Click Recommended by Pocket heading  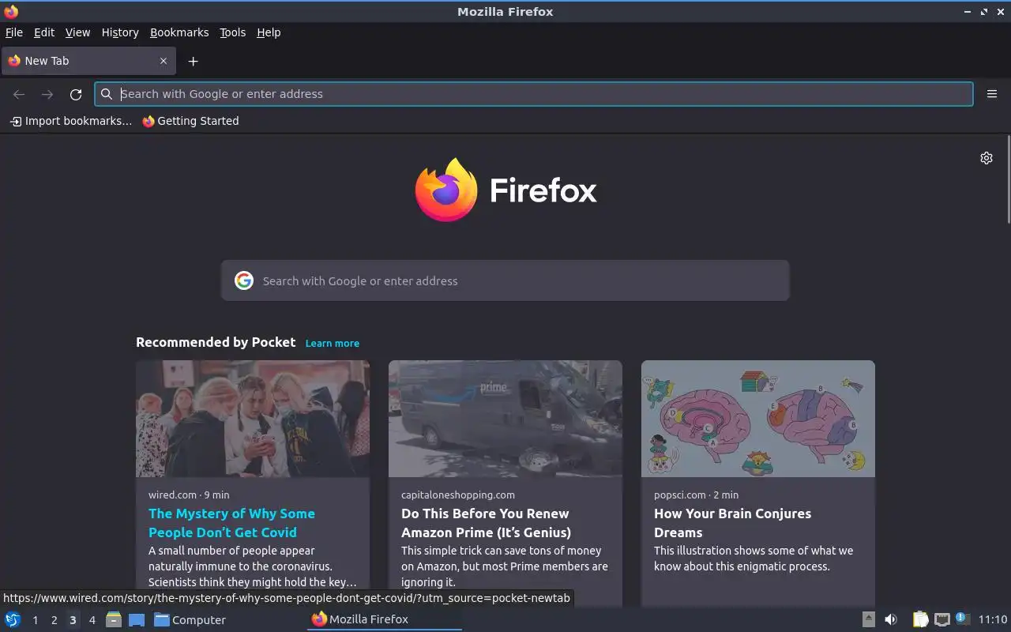point(216,342)
